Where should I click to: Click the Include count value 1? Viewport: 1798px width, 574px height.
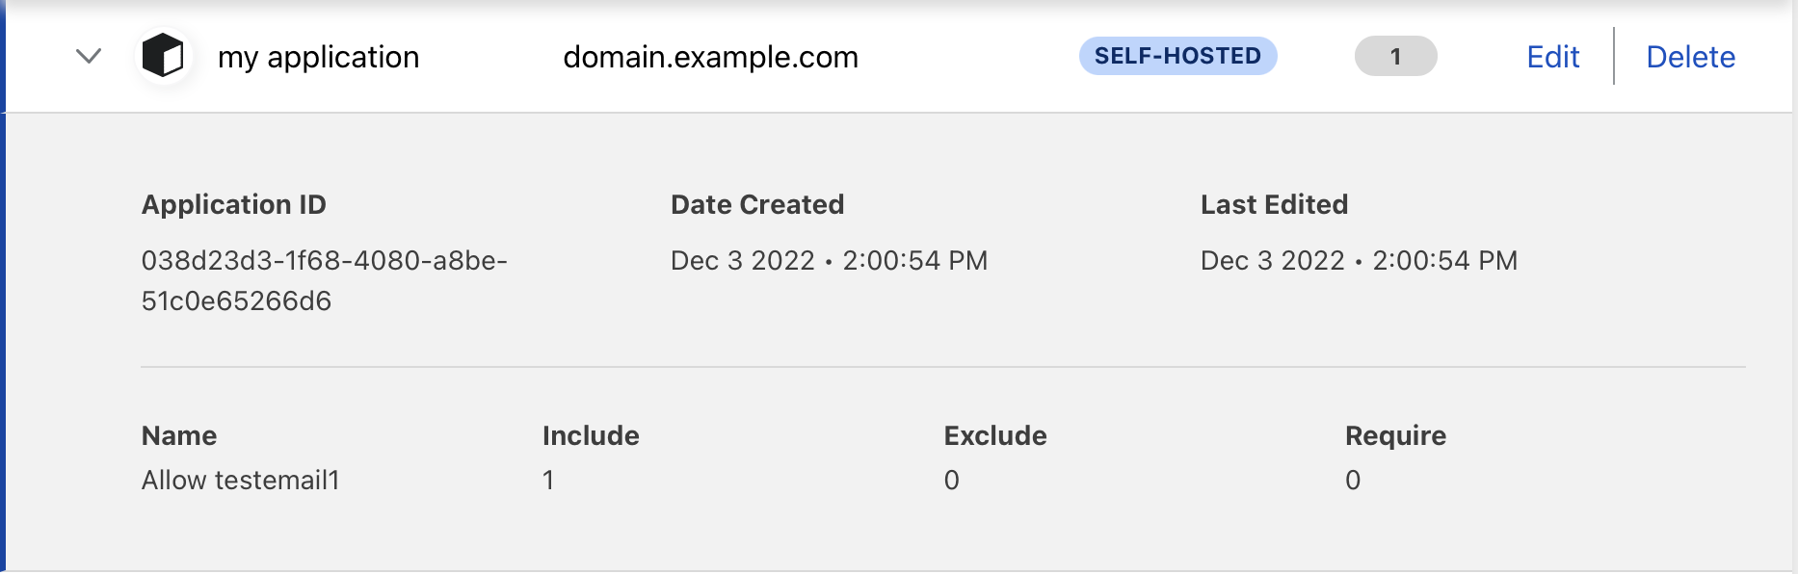point(548,480)
